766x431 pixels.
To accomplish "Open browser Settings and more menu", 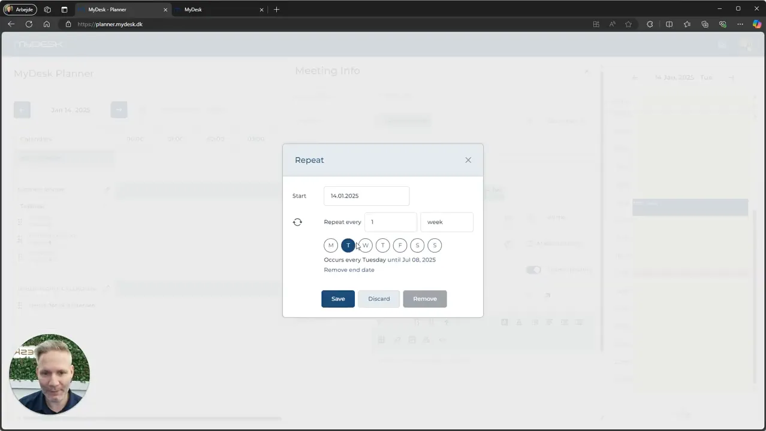I will tap(740, 24).
